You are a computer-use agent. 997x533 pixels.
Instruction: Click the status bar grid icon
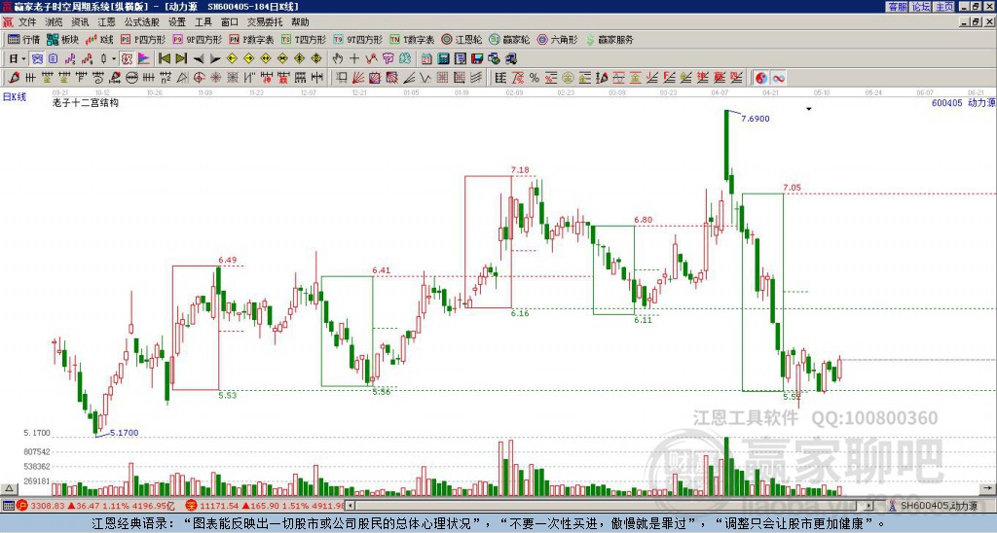[x=8, y=506]
